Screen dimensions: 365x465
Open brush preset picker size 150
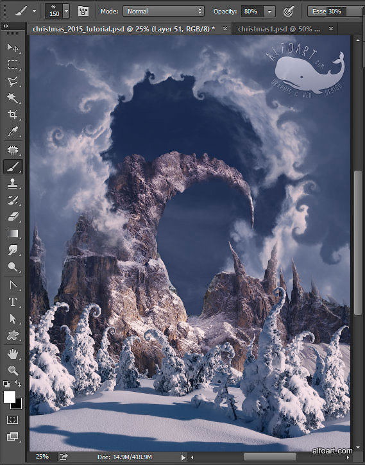tap(57, 12)
